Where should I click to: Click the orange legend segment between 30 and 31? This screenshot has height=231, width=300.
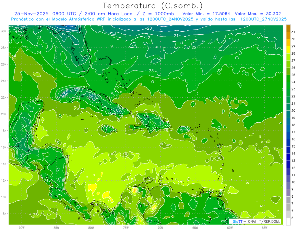(288, 35)
